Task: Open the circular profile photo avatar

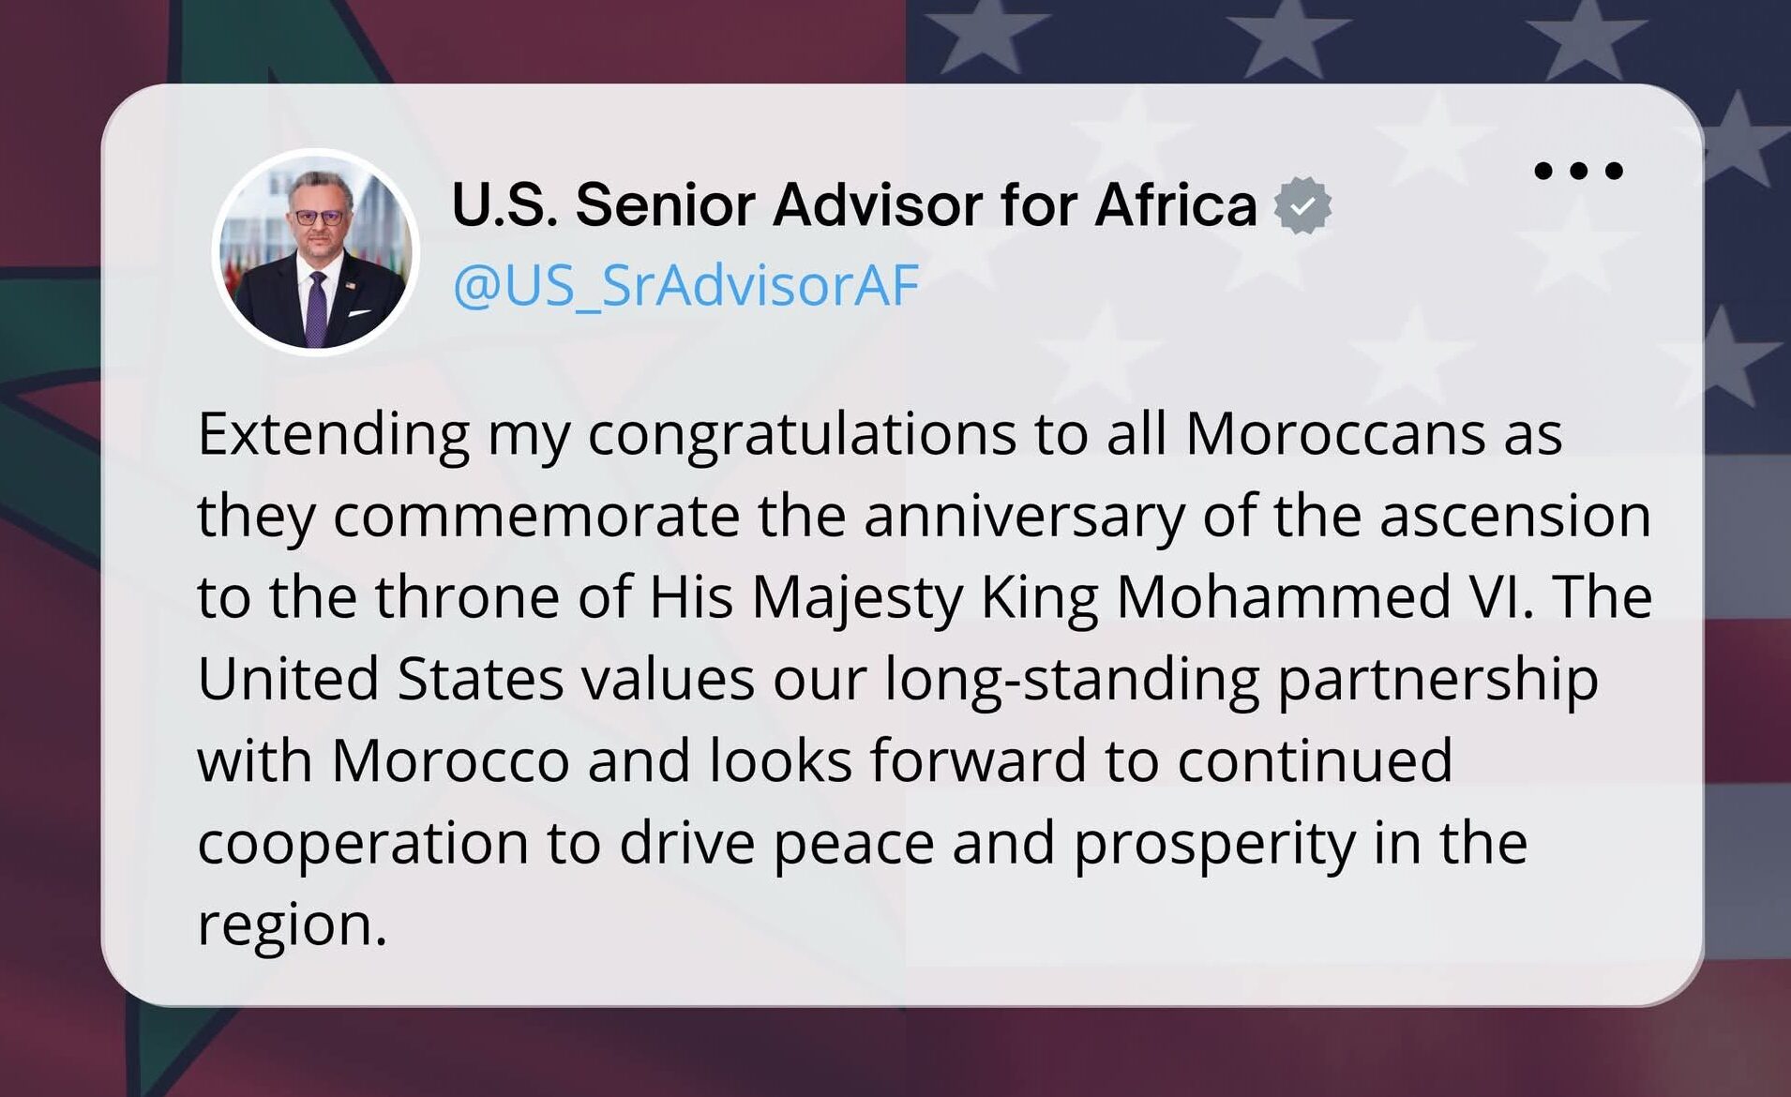Action: (316, 252)
